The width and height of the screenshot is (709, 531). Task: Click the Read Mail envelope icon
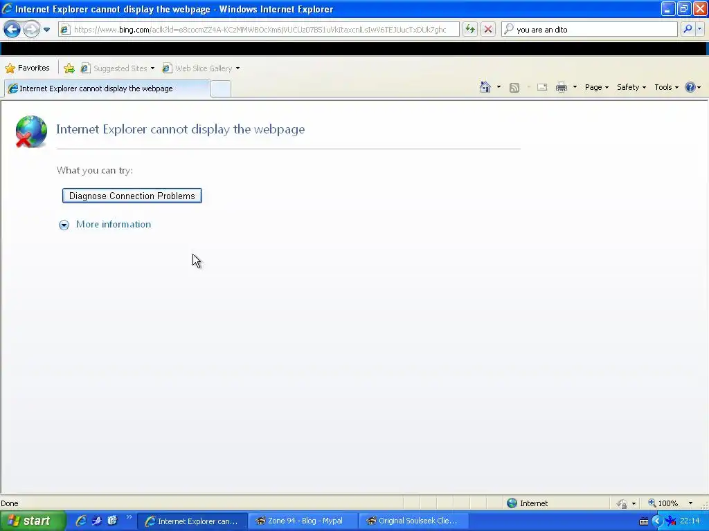click(x=542, y=87)
